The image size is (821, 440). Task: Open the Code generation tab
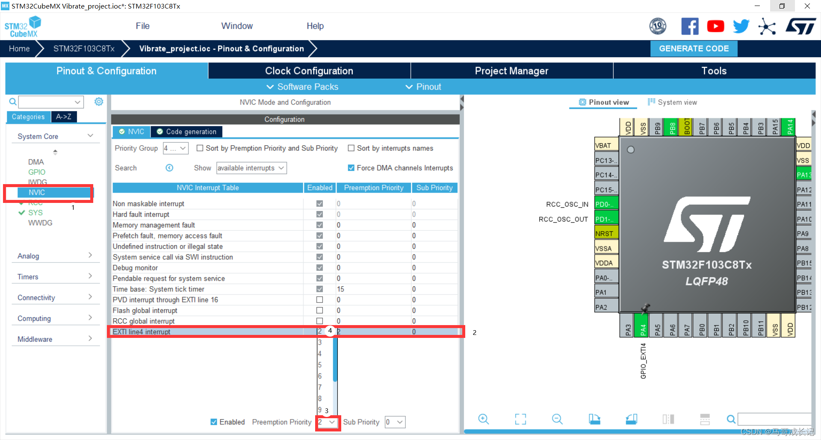186,132
